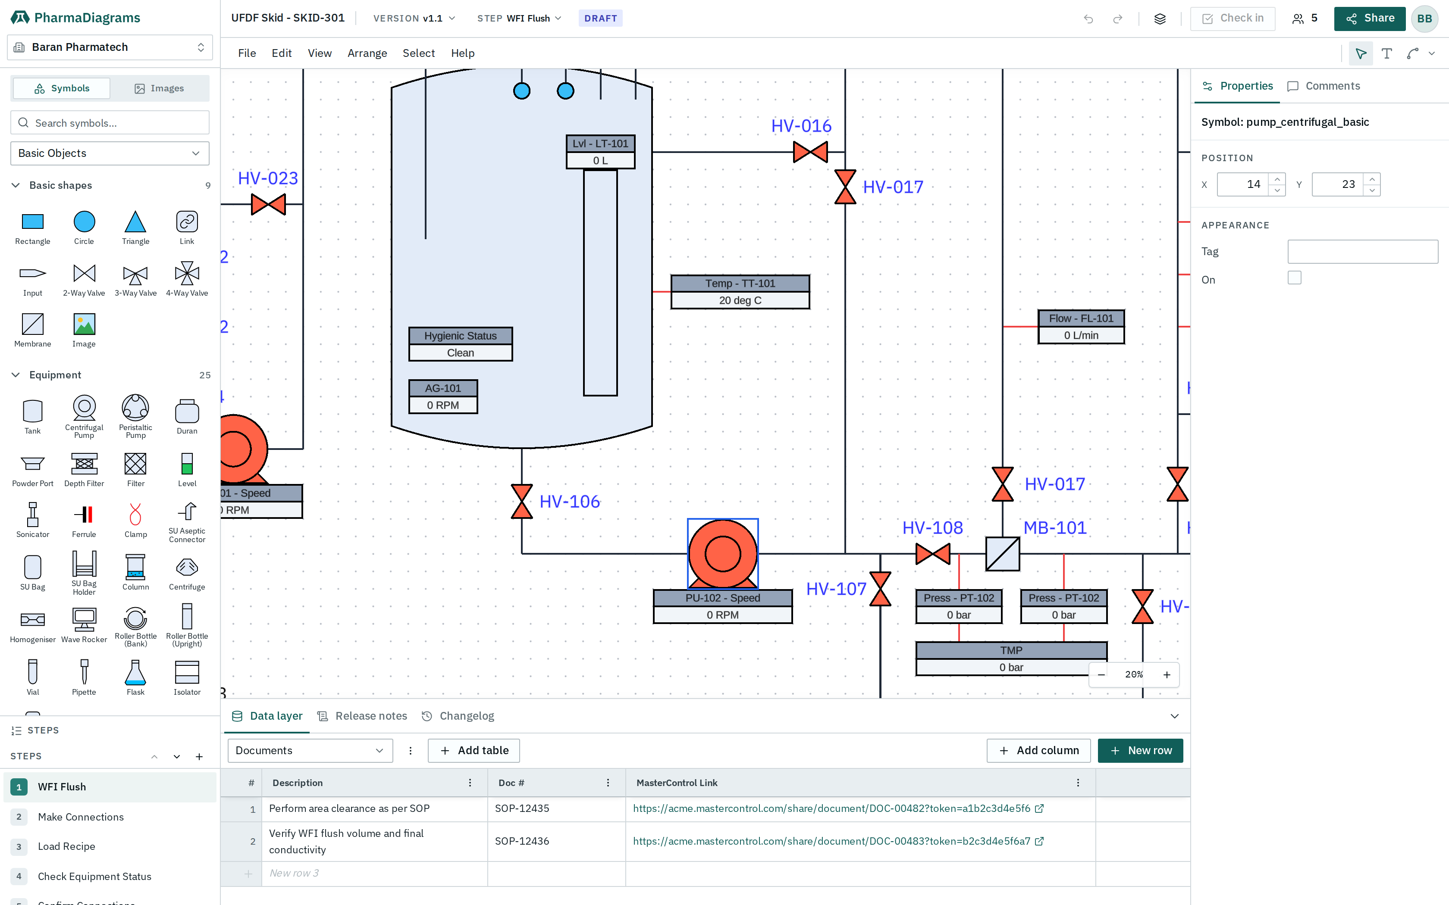Activate the text tool
The width and height of the screenshot is (1449, 905).
tap(1386, 53)
